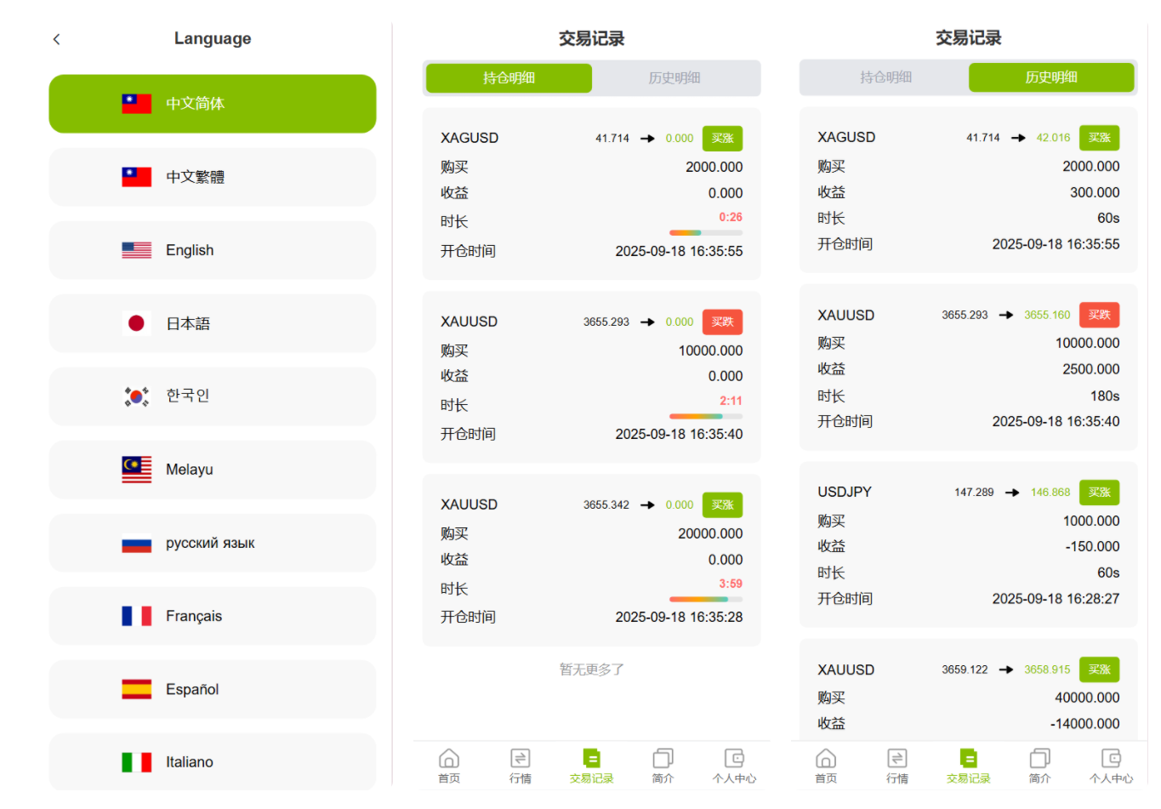This screenshot has height=809, width=1161.
Task: Click the countdown progress bar showing 0:26
Action: [705, 232]
